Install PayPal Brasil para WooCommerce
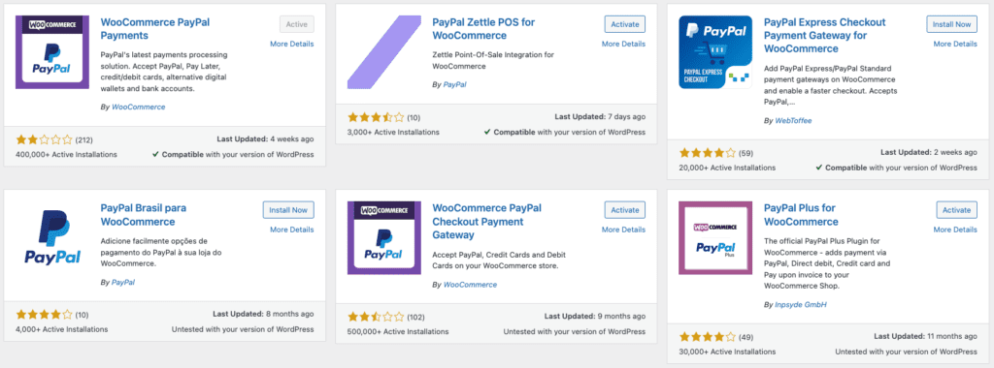 288,210
